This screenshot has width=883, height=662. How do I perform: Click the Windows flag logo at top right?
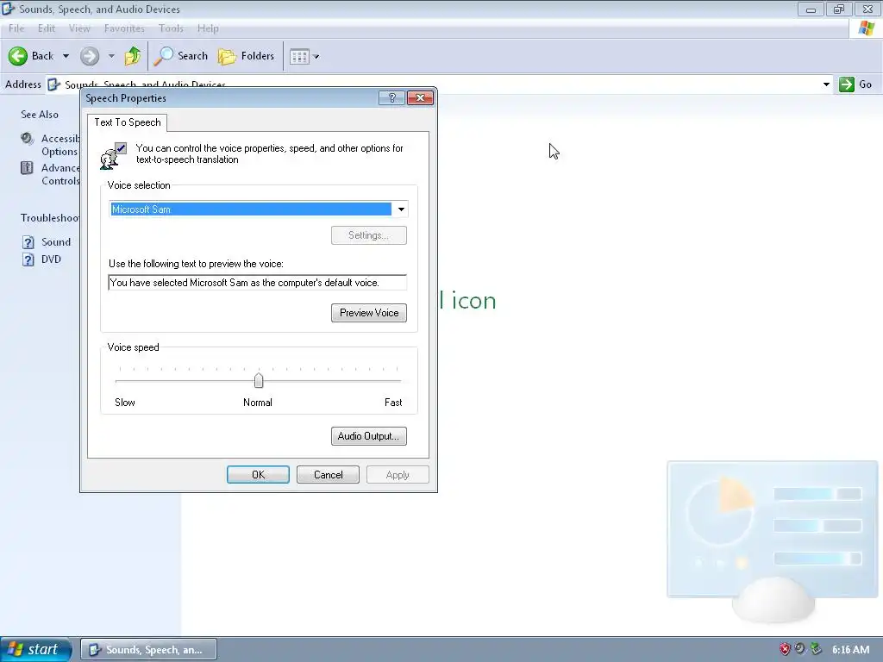(x=866, y=28)
